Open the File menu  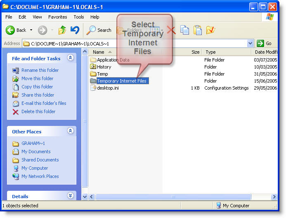tap(9, 17)
